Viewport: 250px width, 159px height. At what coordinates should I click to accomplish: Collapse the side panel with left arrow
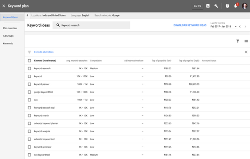click(x=27, y=15)
